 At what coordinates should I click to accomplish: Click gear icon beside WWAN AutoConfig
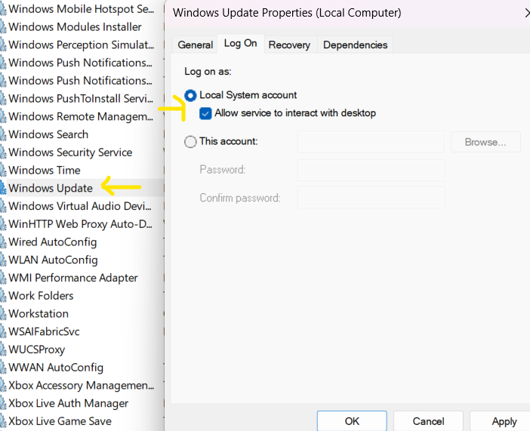pyautogui.click(x=3, y=368)
